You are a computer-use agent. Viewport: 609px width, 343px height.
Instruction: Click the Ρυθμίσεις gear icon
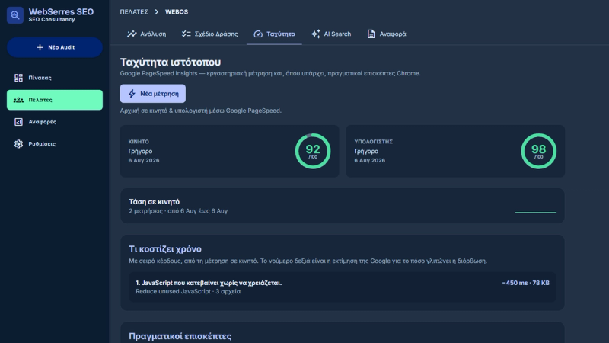pyautogui.click(x=18, y=144)
